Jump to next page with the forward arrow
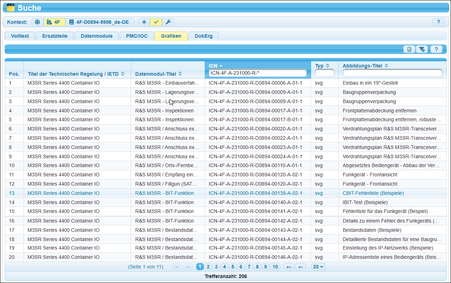 (289, 267)
